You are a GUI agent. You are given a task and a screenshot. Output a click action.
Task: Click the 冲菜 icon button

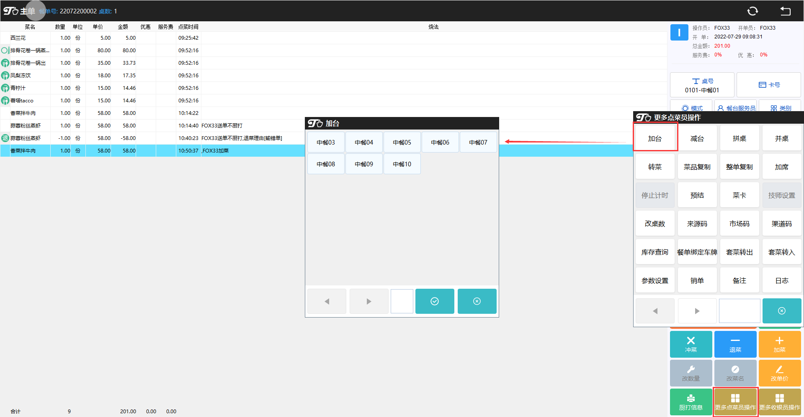click(691, 344)
